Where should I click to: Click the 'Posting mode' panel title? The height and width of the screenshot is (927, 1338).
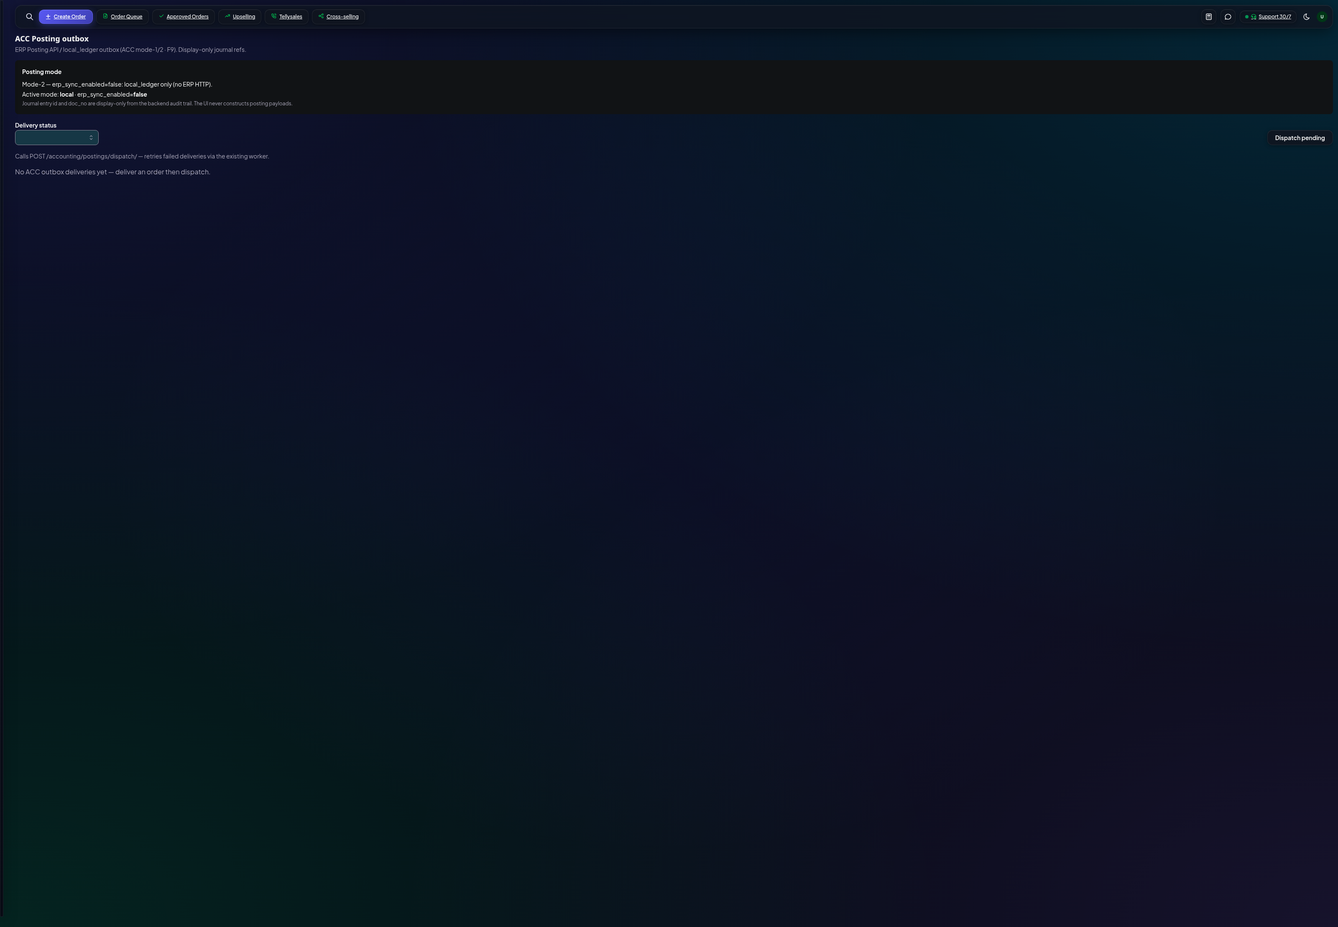(x=42, y=72)
